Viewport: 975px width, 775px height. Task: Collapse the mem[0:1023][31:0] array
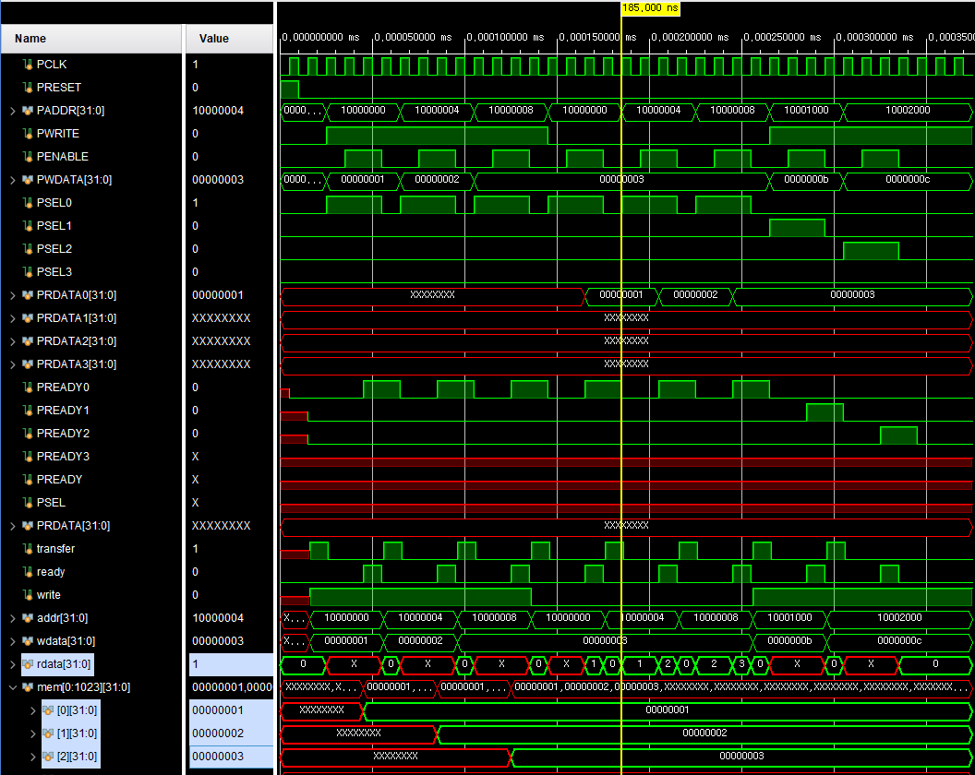tap(12, 687)
